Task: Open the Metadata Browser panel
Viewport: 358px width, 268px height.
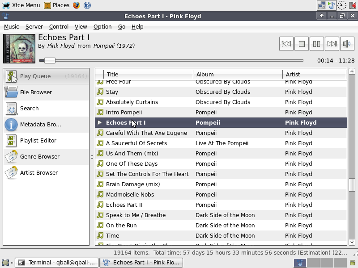Action: (46, 125)
